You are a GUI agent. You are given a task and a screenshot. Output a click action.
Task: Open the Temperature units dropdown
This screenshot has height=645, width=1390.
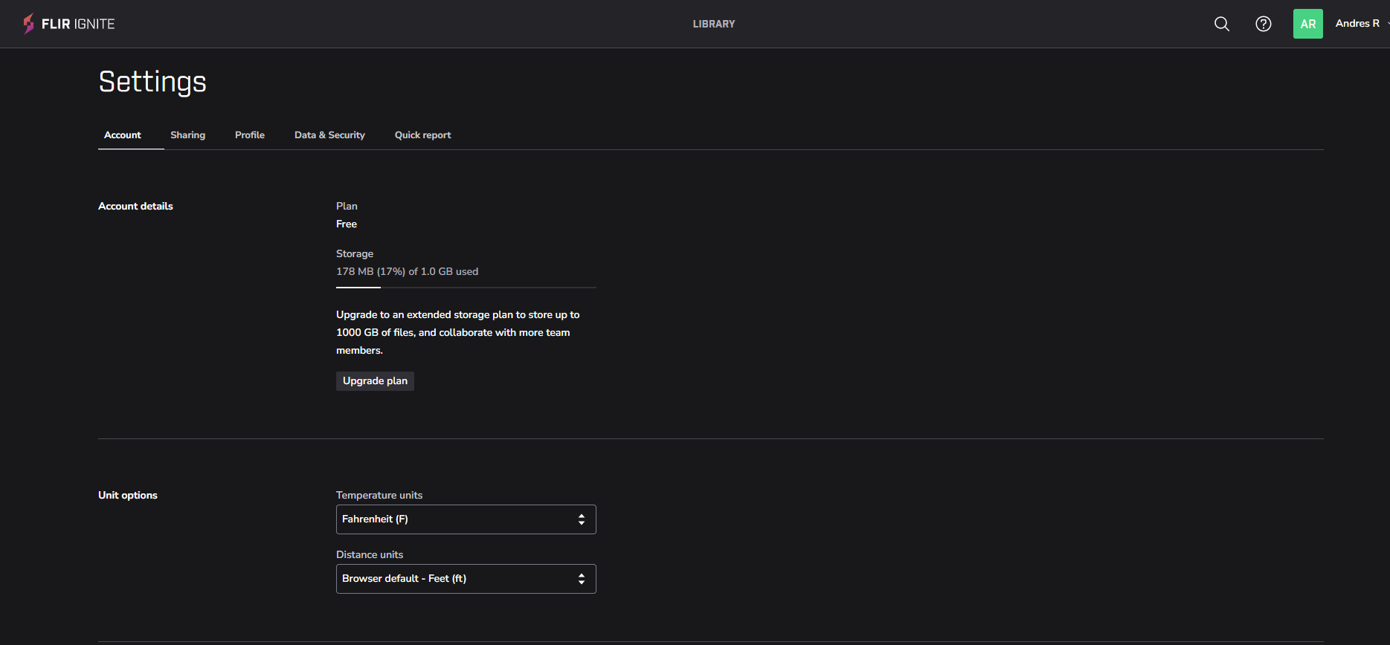tap(466, 519)
